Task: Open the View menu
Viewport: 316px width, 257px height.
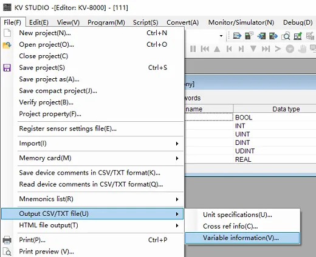Action: click(68, 22)
